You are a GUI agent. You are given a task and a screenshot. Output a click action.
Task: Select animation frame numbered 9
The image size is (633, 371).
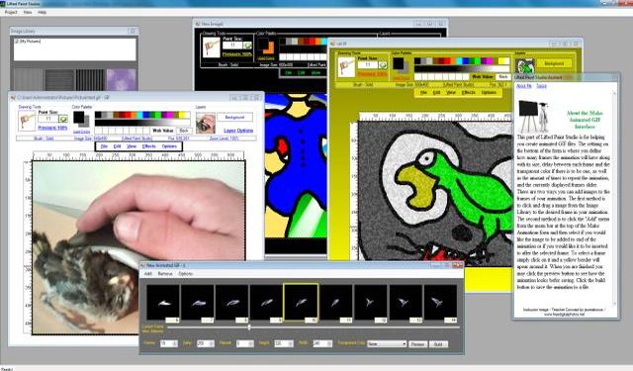pyautogui.click(x=266, y=303)
